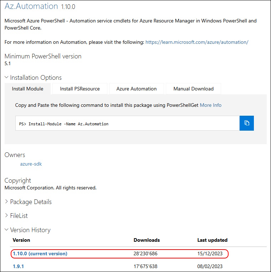Click the Owners heading
This screenshot has height=272, width=271.
[15, 155]
